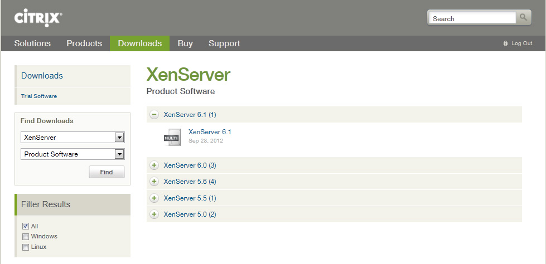Click the XenServer 6.1 MULTI download icon
The width and height of the screenshot is (546, 264).
pos(172,137)
